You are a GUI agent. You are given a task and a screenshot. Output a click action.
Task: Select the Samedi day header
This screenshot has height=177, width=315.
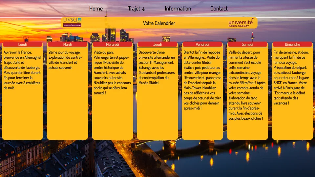[247, 44]
